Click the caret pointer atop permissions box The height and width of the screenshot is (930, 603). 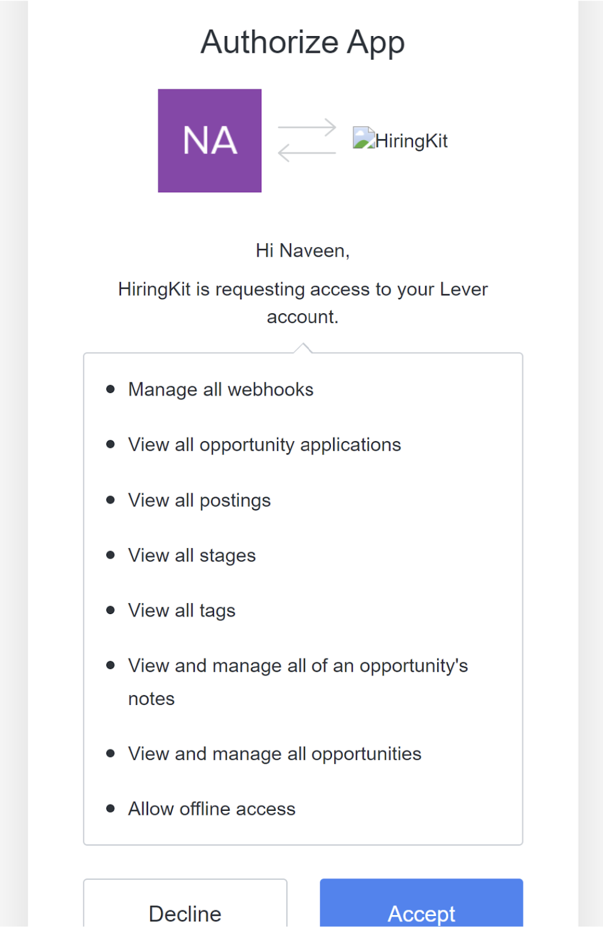click(303, 348)
